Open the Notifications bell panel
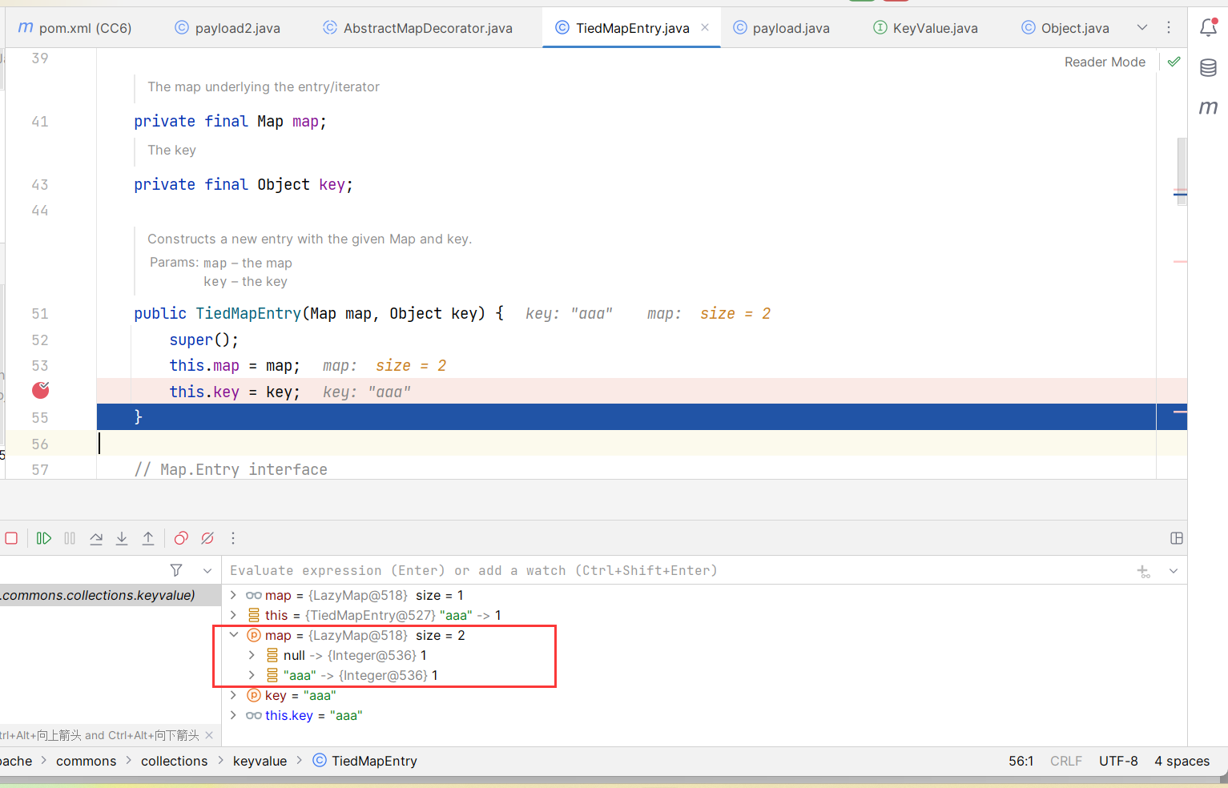 click(x=1208, y=28)
